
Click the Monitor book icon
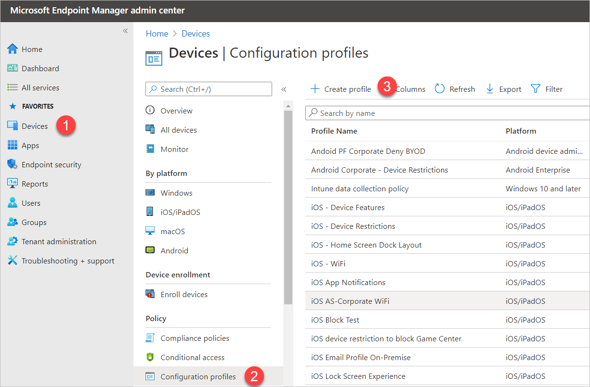click(150, 149)
